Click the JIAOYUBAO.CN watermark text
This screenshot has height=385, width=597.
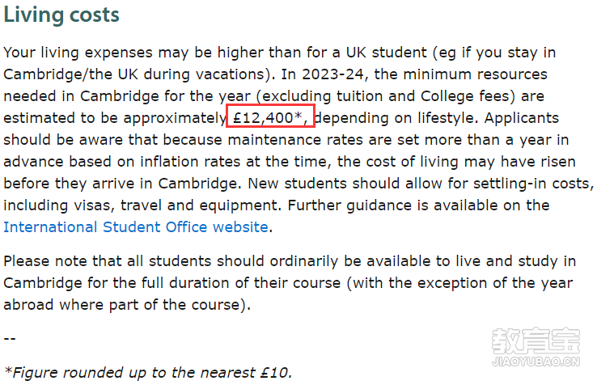pos(536,361)
